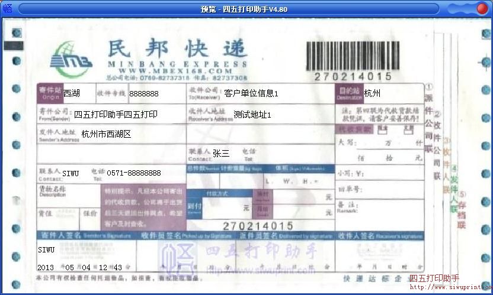Viewport: 493px width, 295px height.
Task: Click the 270214015 number in the form's lower middle
Action: [x=258, y=226]
